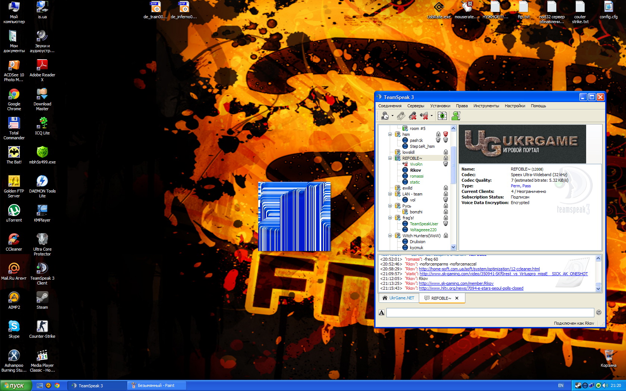The width and height of the screenshot is (626, 391).
Task: Open the Права menu
Action: 462,106
